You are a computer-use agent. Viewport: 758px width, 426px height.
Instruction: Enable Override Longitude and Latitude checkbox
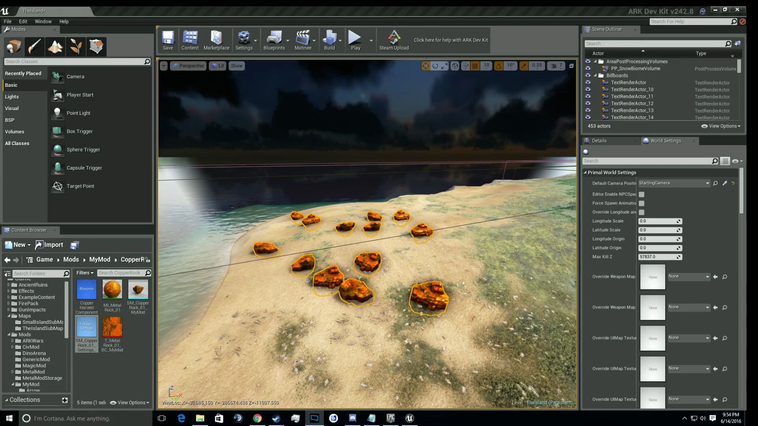[x=642, y=212]
